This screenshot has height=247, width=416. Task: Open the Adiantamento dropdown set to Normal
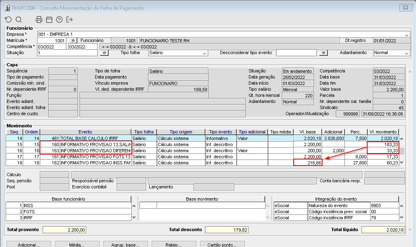(406, 53)
